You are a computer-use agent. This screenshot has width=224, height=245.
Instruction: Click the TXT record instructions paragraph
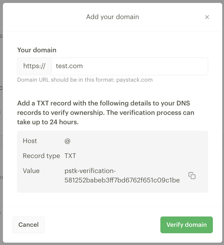click(x=106, y=113)
